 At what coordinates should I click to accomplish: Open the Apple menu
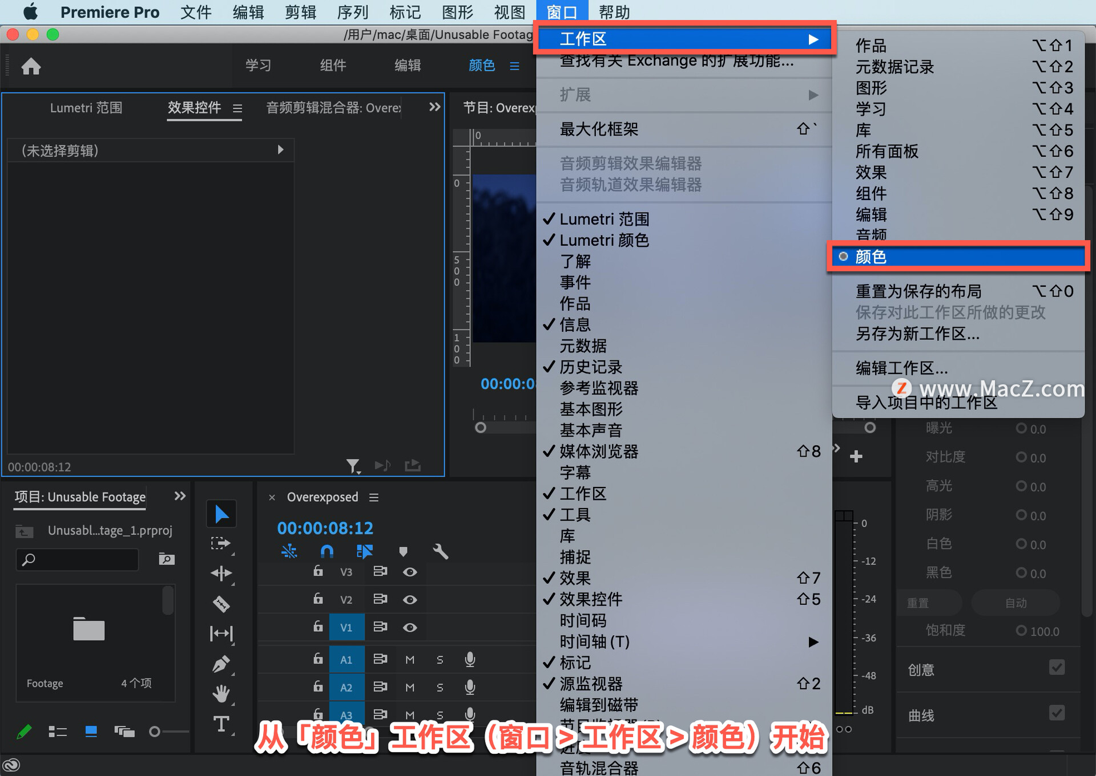coord(30,12)
